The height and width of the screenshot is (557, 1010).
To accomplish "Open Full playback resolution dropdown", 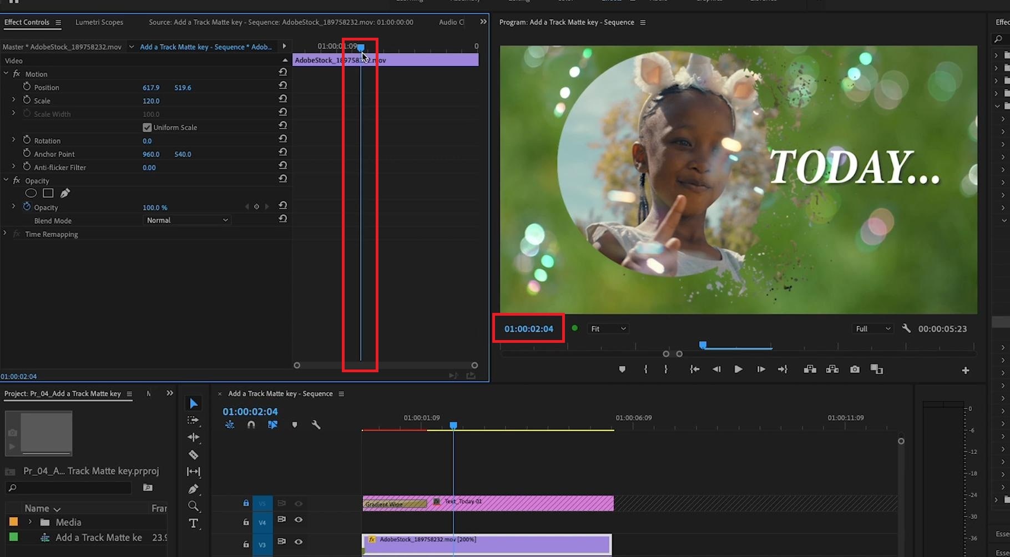I will 872,328.
